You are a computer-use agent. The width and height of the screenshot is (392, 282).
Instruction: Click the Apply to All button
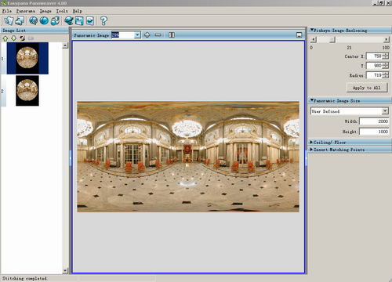(x=367, y=88)
